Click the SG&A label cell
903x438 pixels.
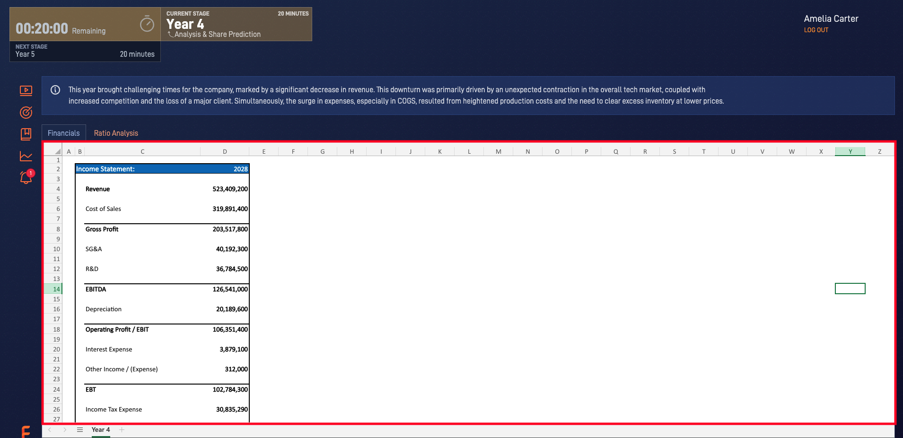tap(94, 249)
